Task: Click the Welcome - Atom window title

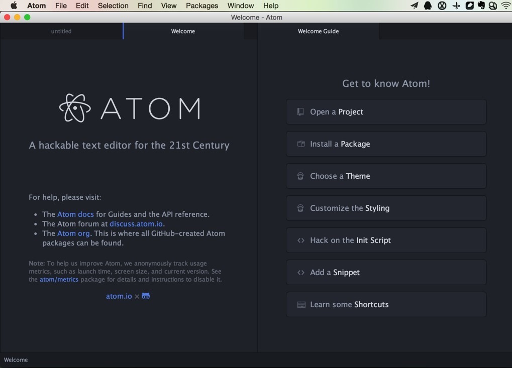Action: [x=257, y=17]
